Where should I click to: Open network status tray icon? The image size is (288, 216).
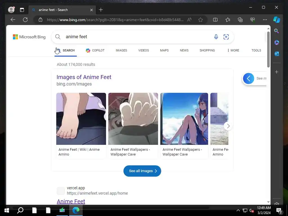[245, 210]
